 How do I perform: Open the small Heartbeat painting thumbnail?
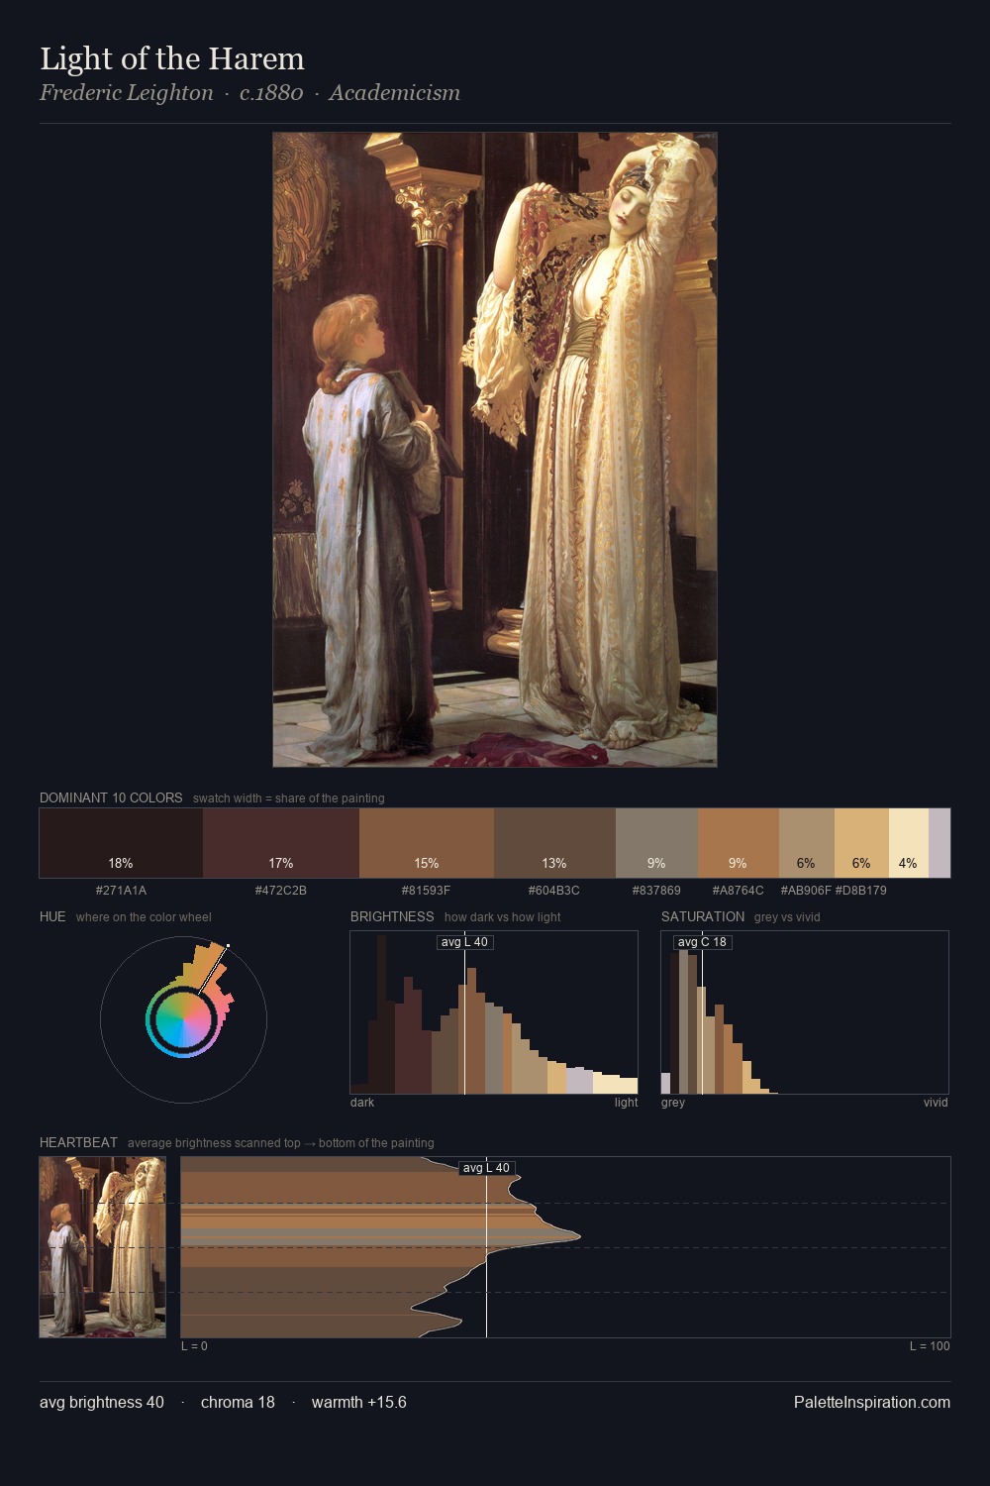[103, 1247]
